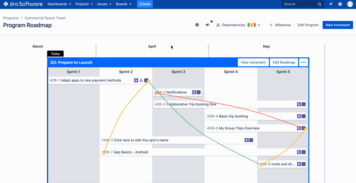
Task: Focus the Search field
Action: 303,4
